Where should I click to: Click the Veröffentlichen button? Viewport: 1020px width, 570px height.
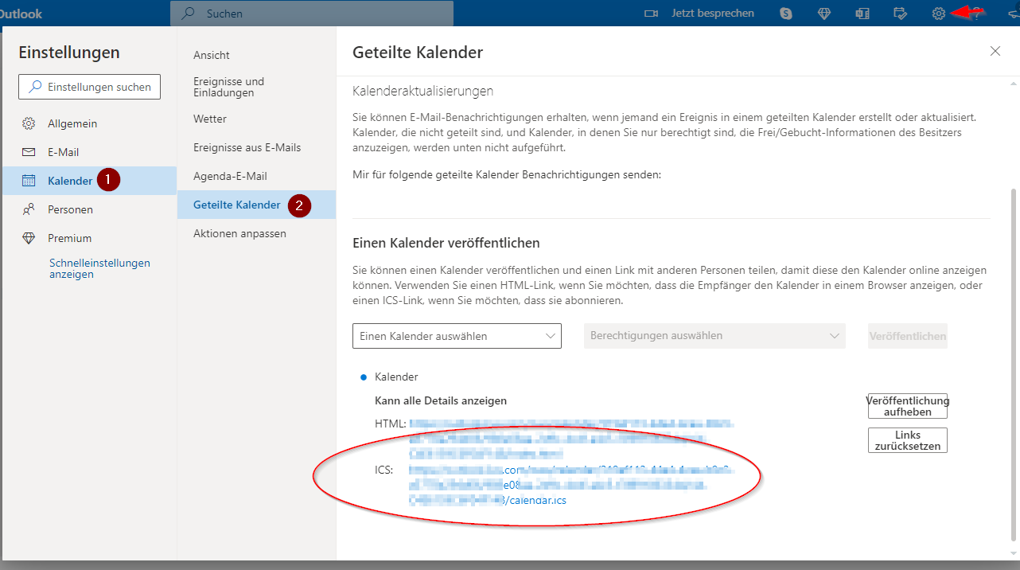click(908, 336)
